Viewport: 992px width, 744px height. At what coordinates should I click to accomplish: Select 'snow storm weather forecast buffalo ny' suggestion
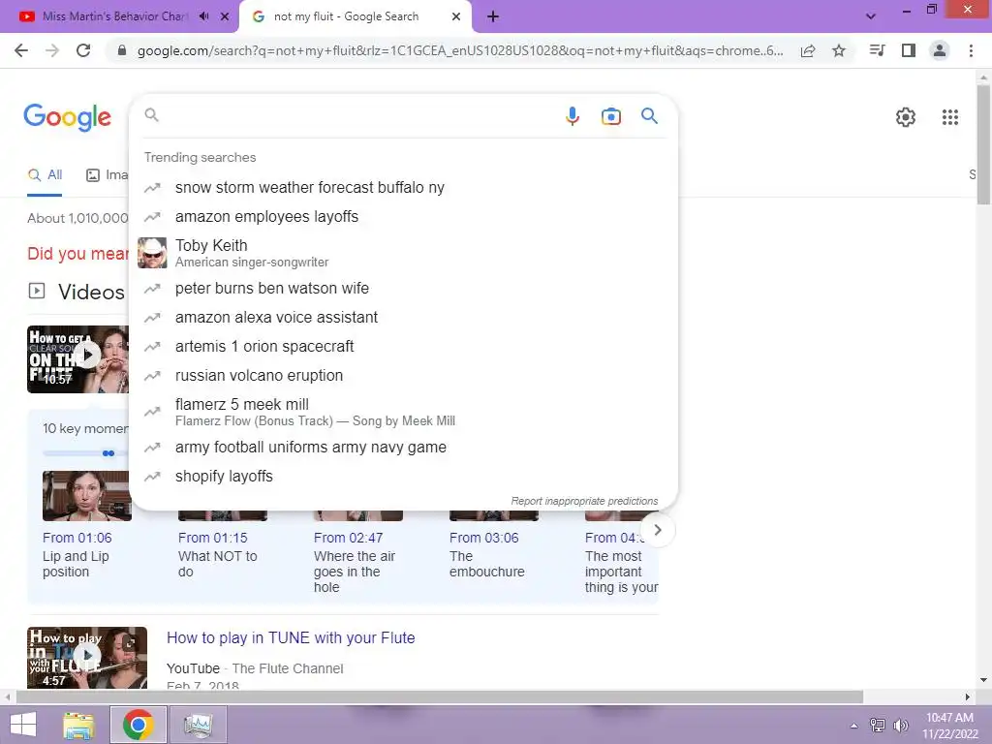coord(403,187)
